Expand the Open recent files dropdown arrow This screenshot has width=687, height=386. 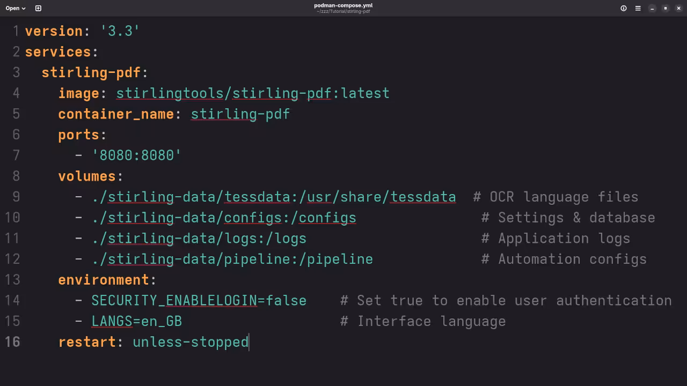23,8
